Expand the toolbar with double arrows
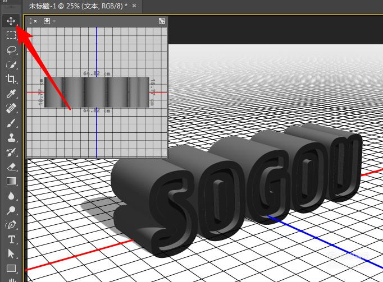383x282 pixels. tap(6, 1)
